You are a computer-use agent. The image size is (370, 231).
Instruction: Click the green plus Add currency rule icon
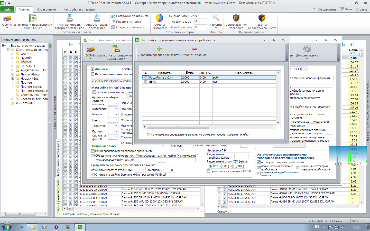point(159,49)
